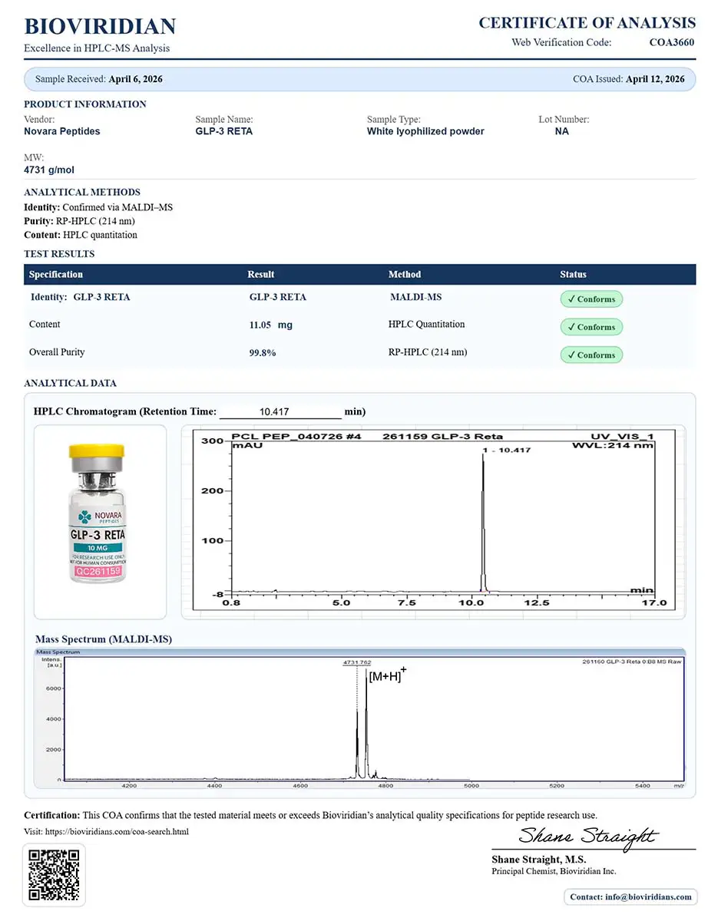Click the Method column header
This screenshot has width=708, height=921.
[405, 275]
